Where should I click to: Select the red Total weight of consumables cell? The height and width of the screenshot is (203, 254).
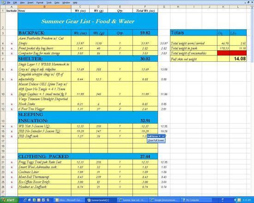(x=232, y=53)
